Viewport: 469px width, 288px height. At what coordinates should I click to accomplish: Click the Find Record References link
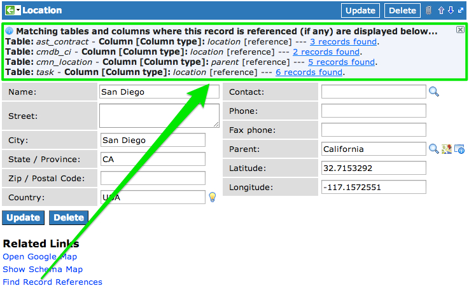pyautogui.click(x=52, y=282)
